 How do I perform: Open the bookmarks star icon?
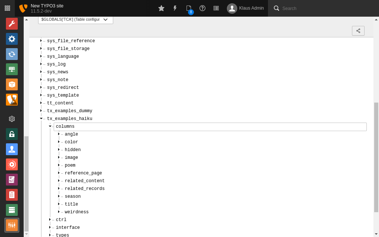[161, 8]
